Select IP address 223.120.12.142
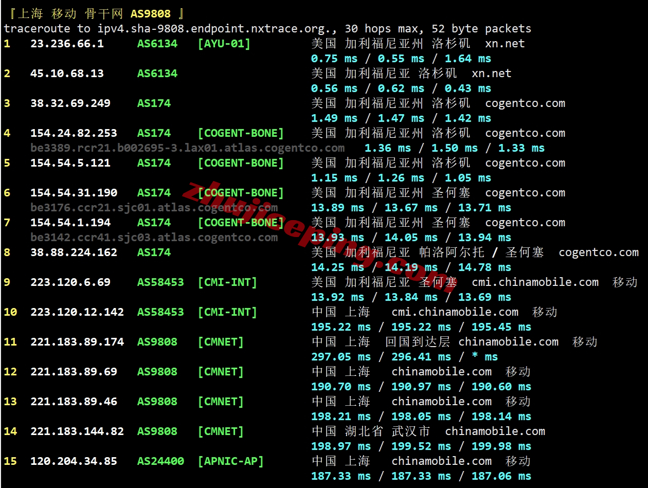 (77, 312)
